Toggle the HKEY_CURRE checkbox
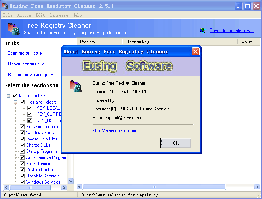Screen dimensions: 262x199 click(x=30, y=114)
